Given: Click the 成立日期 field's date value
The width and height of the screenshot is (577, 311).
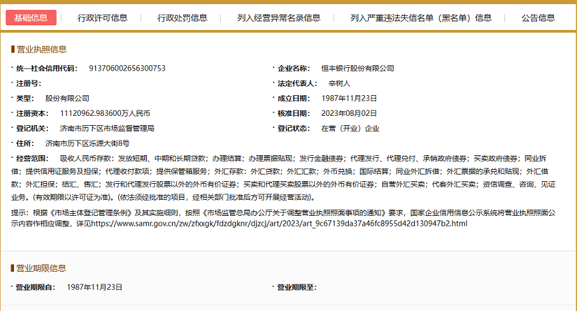Looking at the screenshot, I should pyautogui.click(x=349, y=98).
